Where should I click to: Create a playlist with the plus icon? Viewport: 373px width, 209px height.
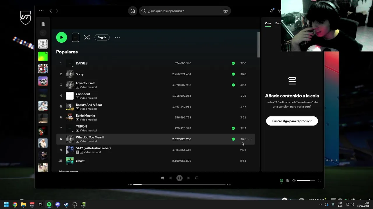coord(43,33)
